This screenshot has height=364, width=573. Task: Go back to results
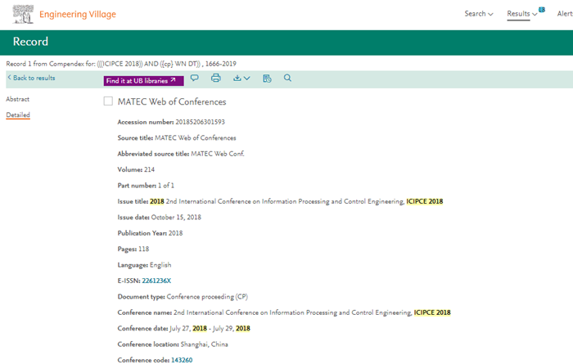click(31, 78)
